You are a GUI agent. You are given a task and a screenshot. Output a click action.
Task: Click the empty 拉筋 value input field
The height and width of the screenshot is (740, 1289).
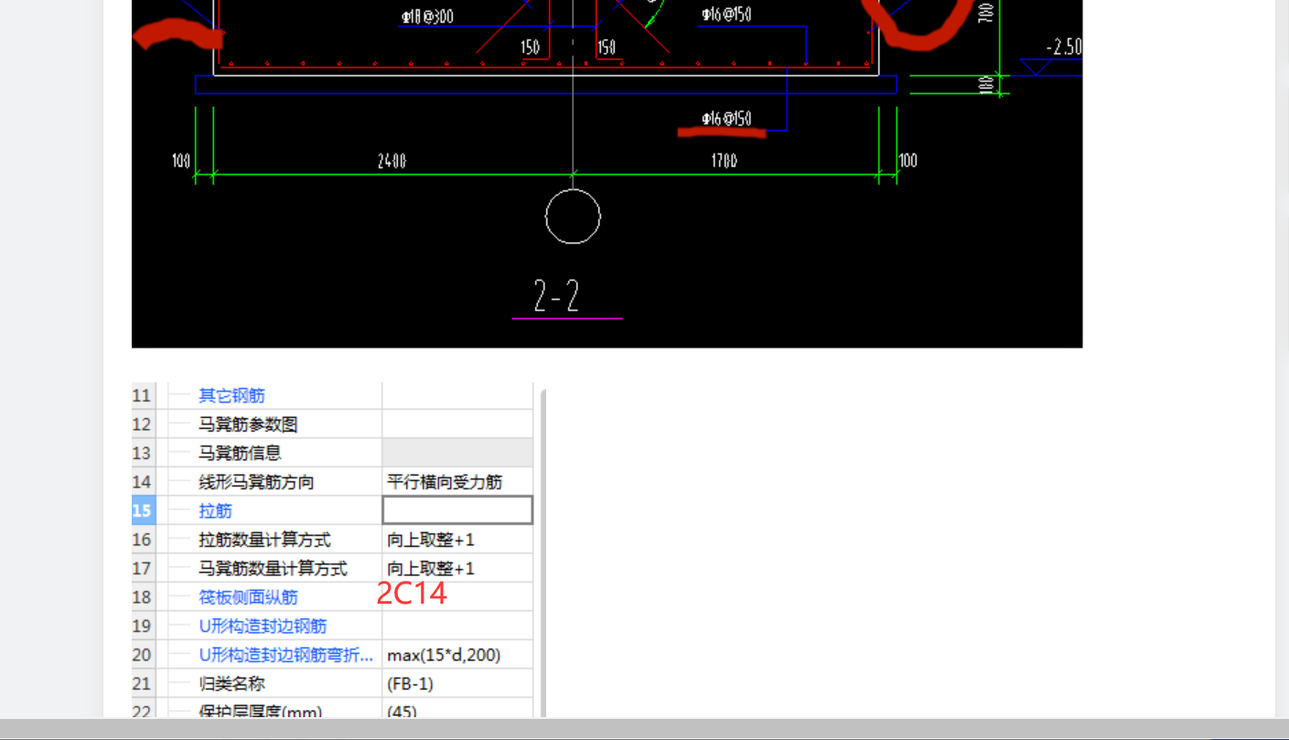(457, 510)
